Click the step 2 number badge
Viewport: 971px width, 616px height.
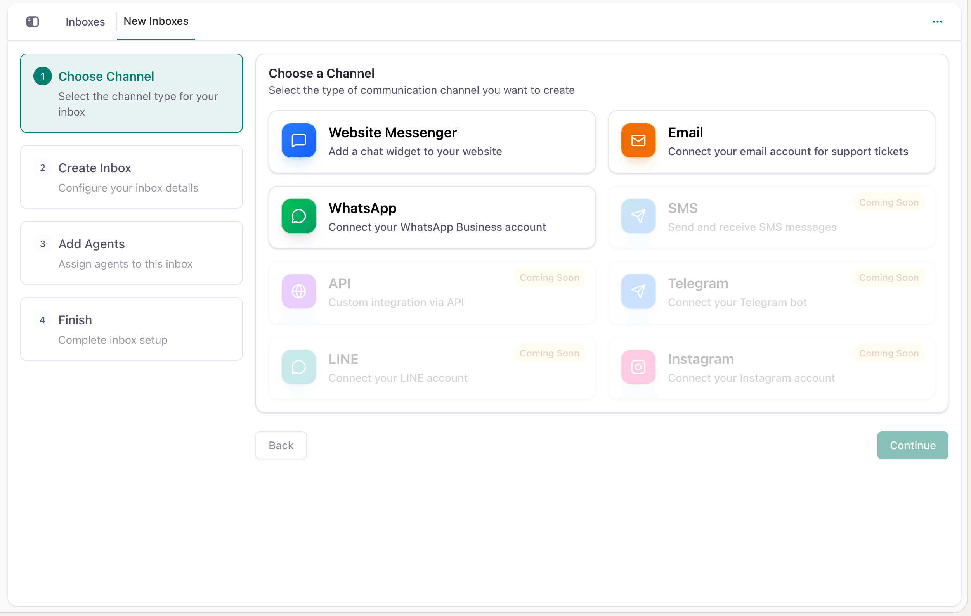[x=43, y=168]
